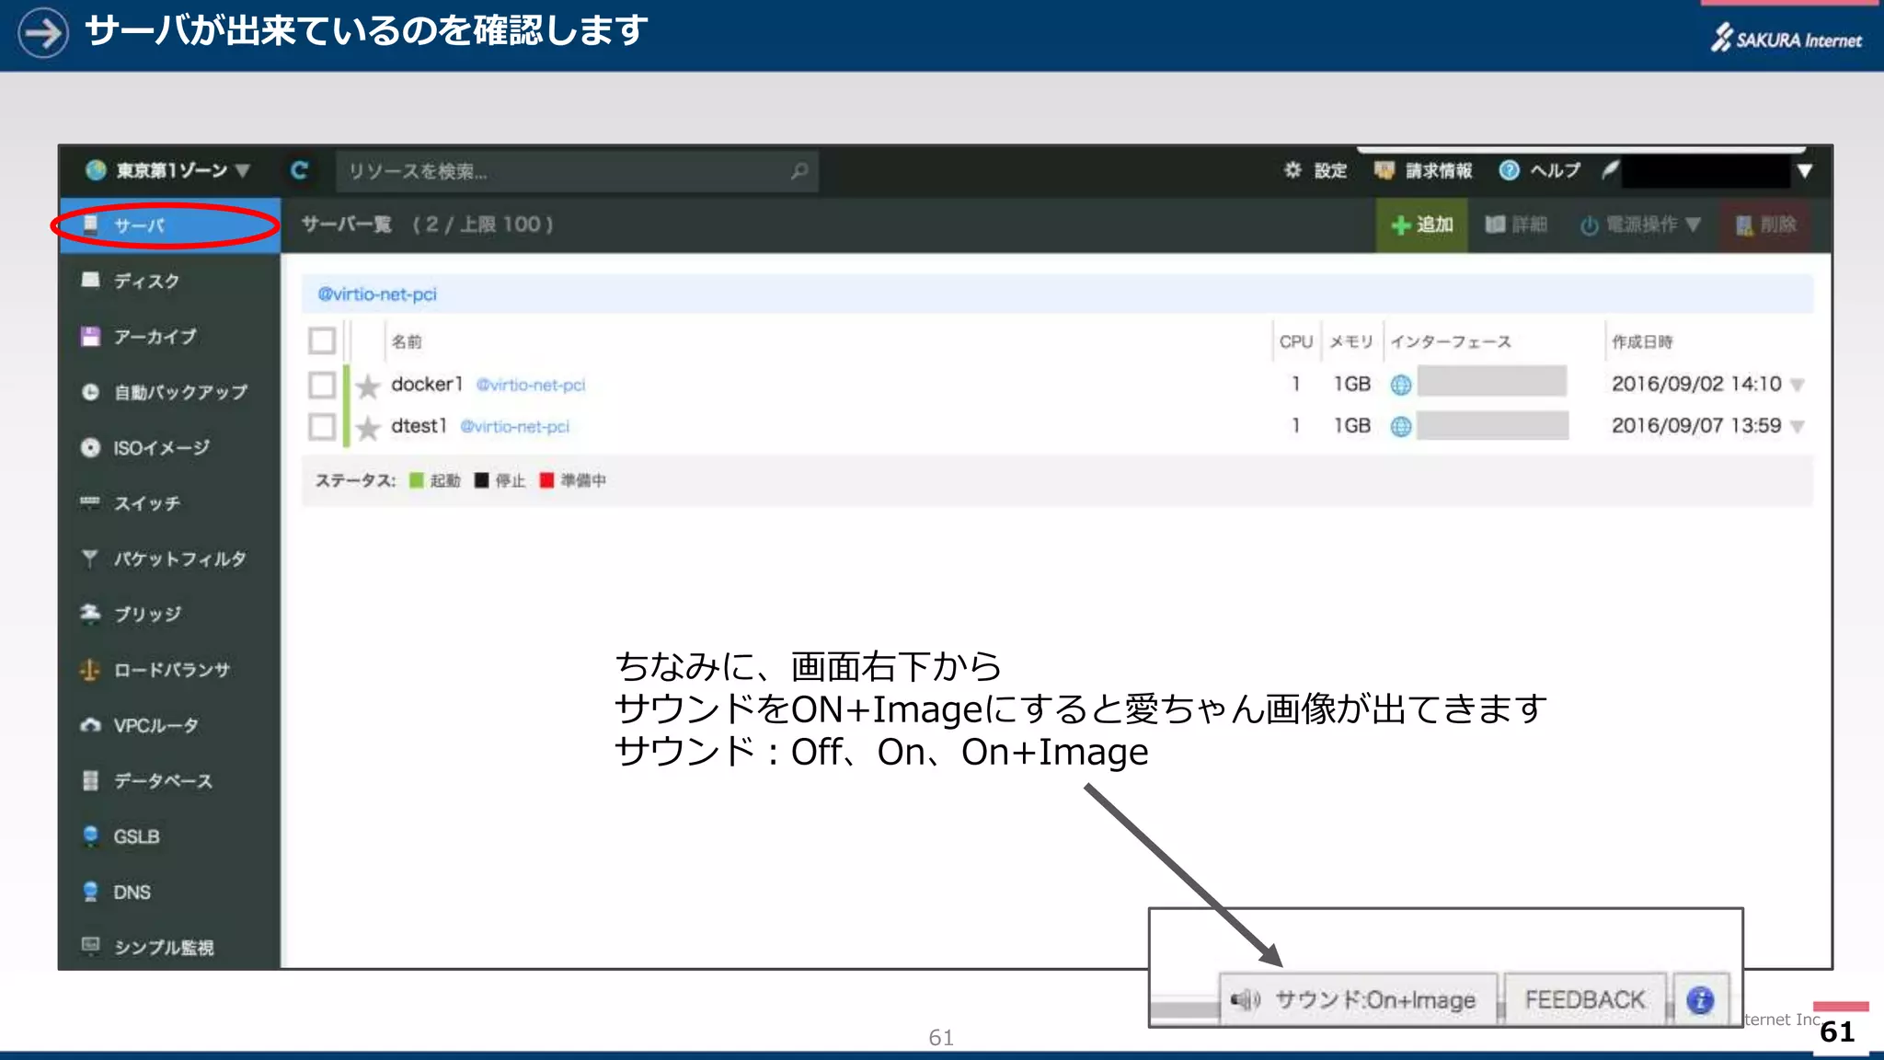Screen dimensions: 1884x1060
Task: Check the dtest1 row checkbox
Action: pos(322,426)
